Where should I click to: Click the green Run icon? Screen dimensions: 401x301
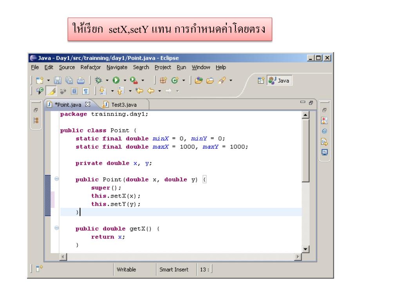[x=116, y=80]
